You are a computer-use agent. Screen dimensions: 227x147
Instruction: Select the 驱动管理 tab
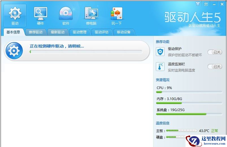(80, 32)
